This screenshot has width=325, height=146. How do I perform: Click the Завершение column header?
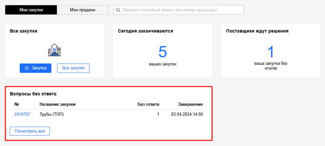[x=190, y=104]
